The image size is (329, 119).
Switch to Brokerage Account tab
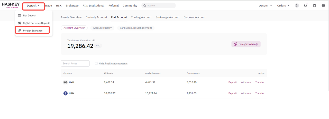pyautogui.click(x=168, y=17)
